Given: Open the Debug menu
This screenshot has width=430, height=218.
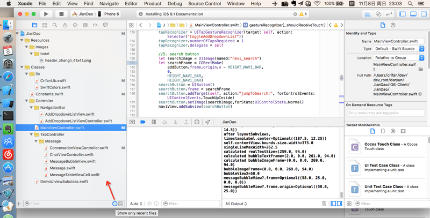Looking at the screenshot, I should (175, 4).
